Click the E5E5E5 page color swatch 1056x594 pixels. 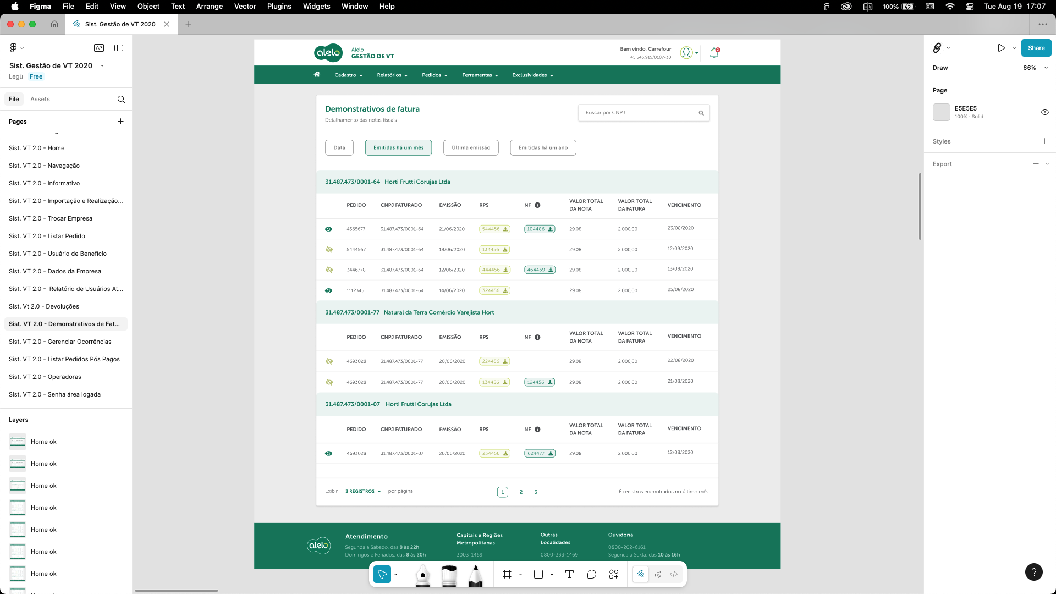point(941,112)
